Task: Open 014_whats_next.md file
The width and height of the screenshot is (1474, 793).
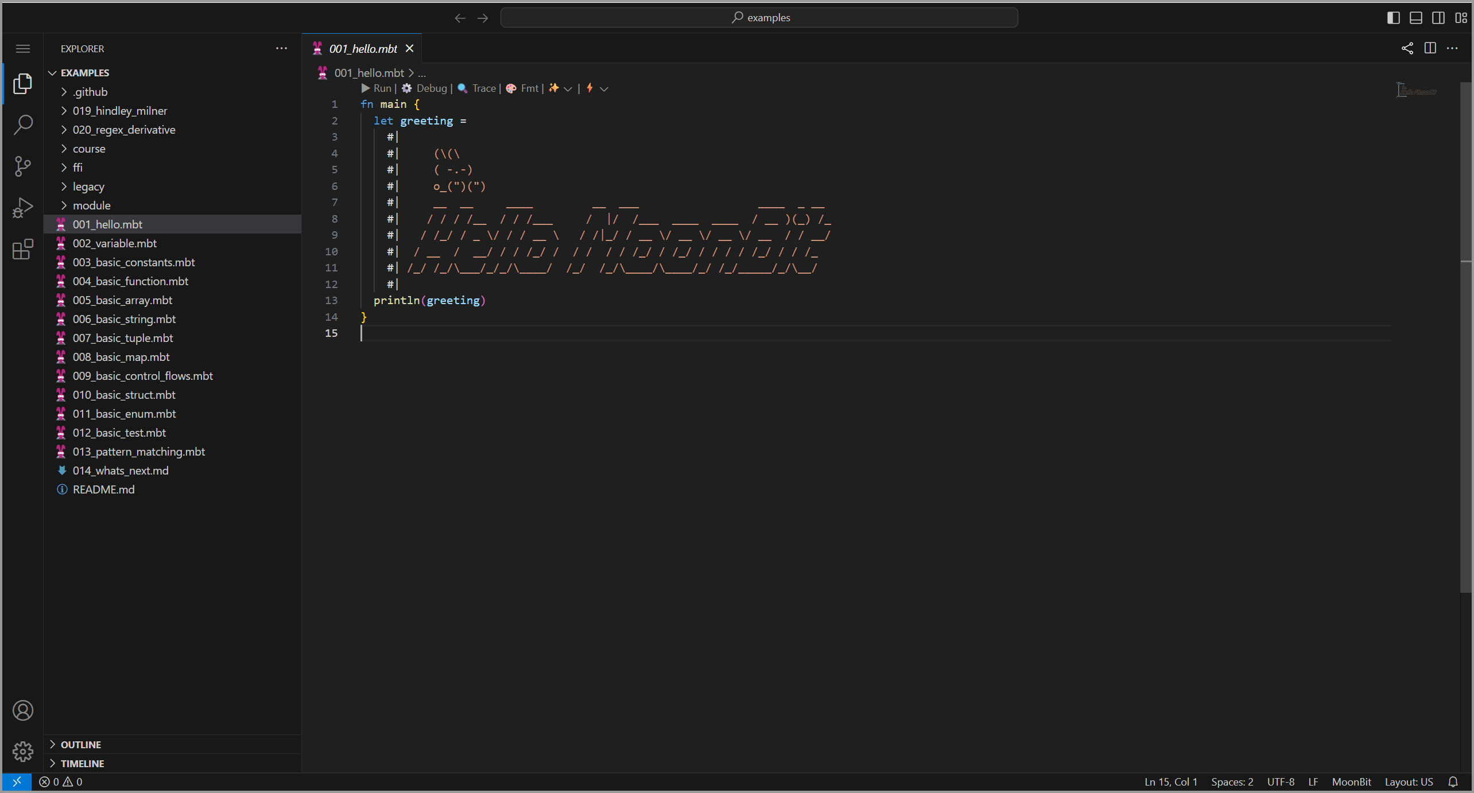Action: click(172, 471)
